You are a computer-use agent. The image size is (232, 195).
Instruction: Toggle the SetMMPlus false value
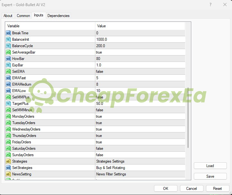point(140,97)
